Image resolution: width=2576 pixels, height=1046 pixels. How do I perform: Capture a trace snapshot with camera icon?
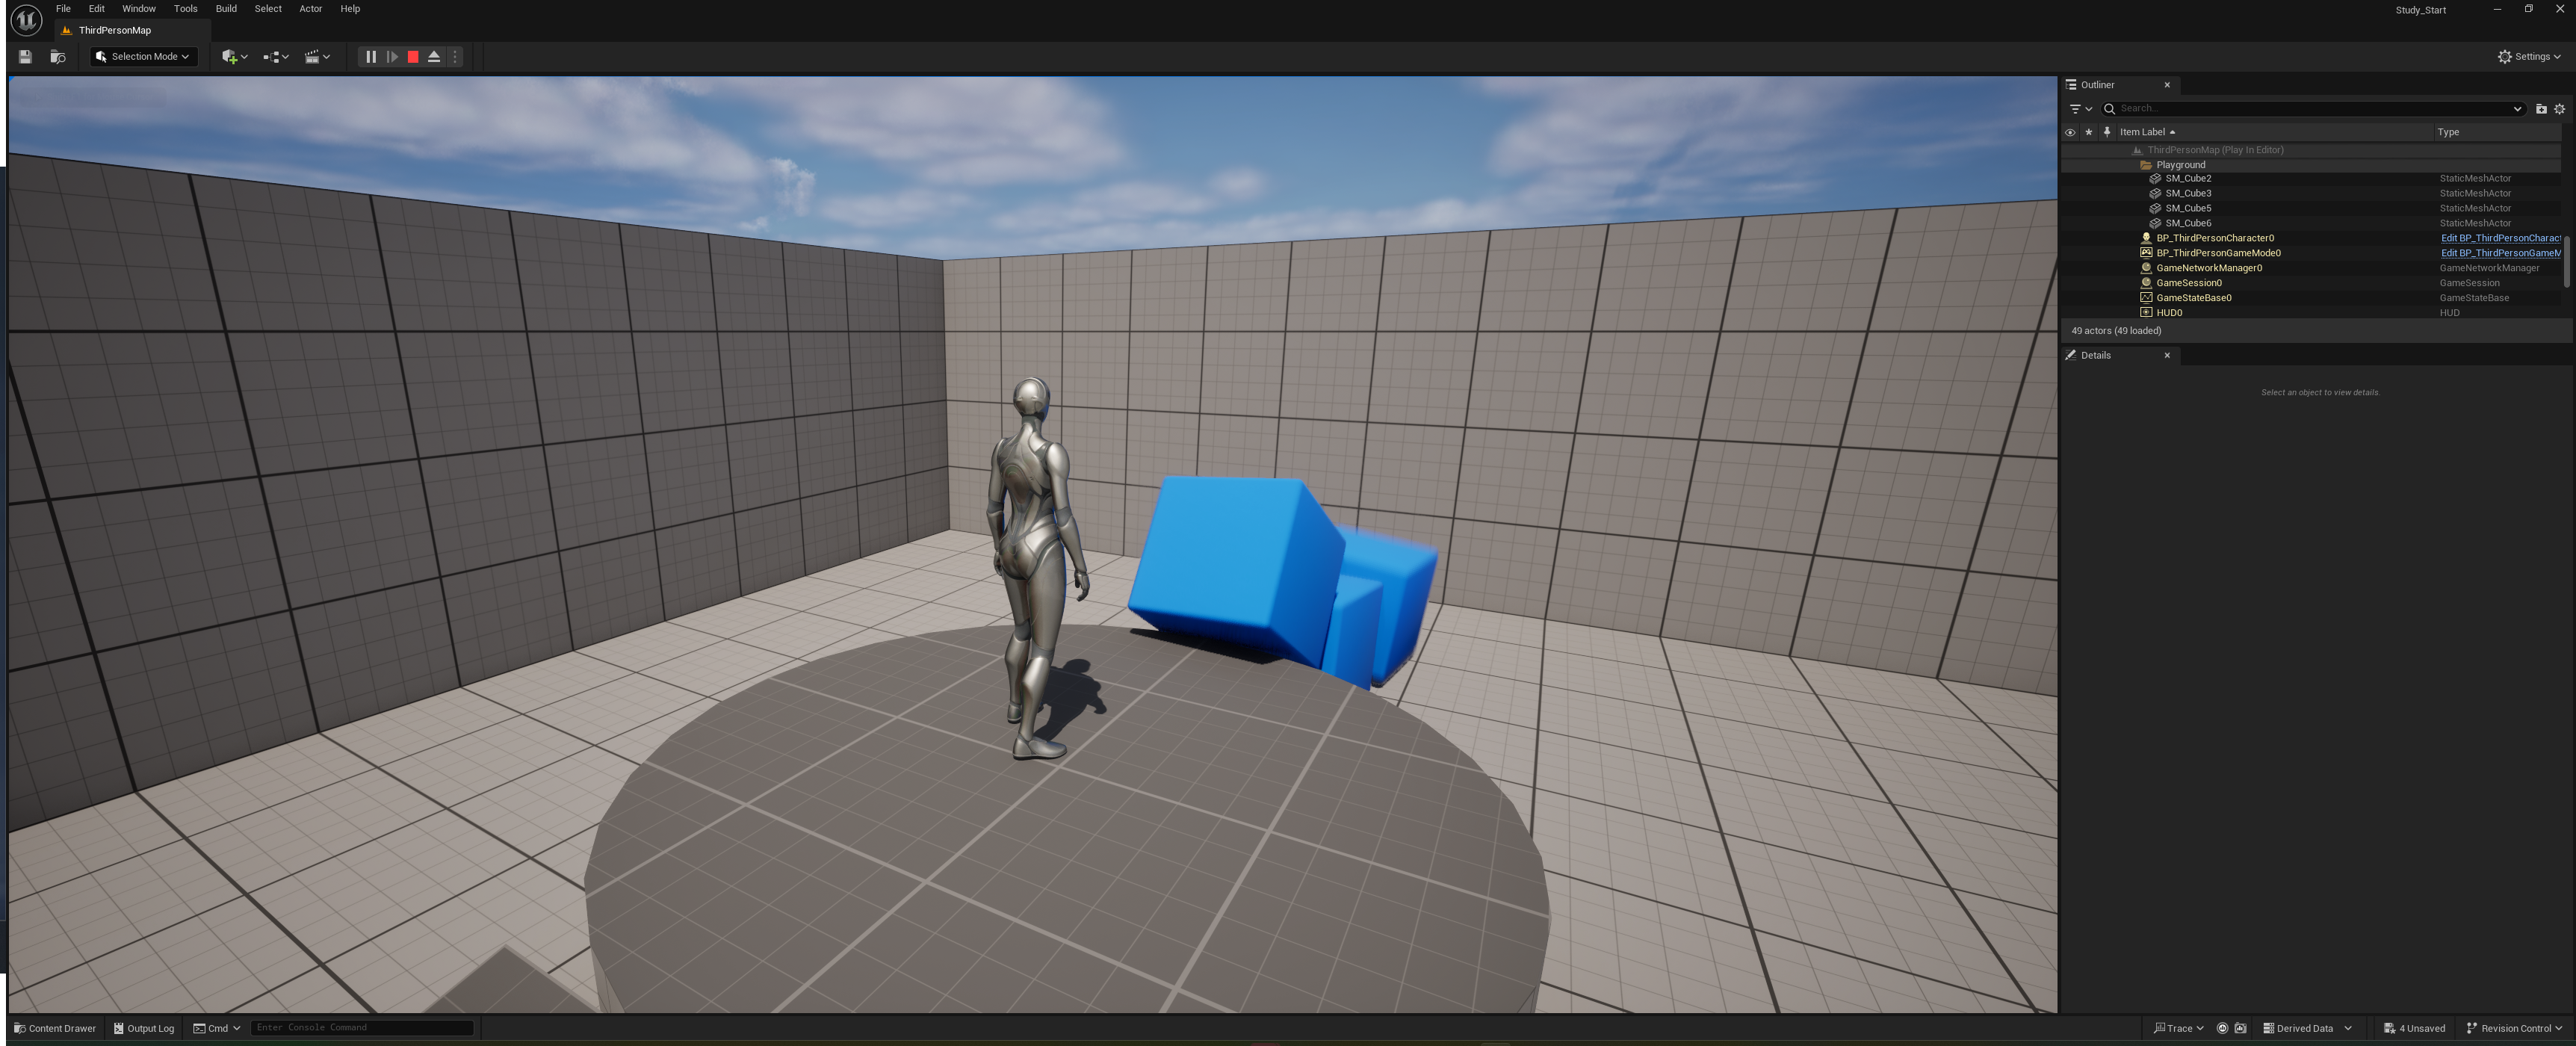(x=2240, y=1028)
